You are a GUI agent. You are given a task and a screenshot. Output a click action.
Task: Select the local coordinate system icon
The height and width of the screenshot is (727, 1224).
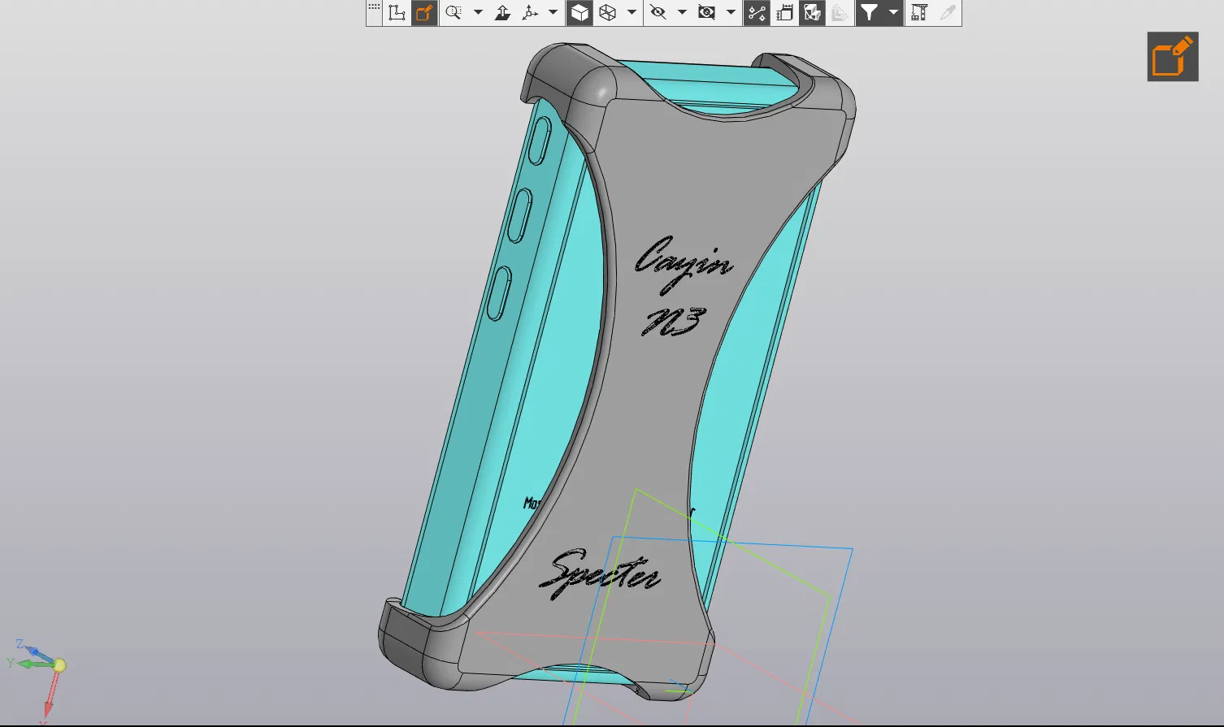tap(397, 12)
